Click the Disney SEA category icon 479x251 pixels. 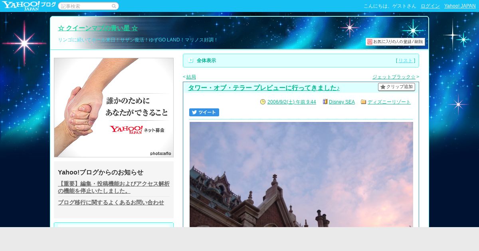click(325, 102)
